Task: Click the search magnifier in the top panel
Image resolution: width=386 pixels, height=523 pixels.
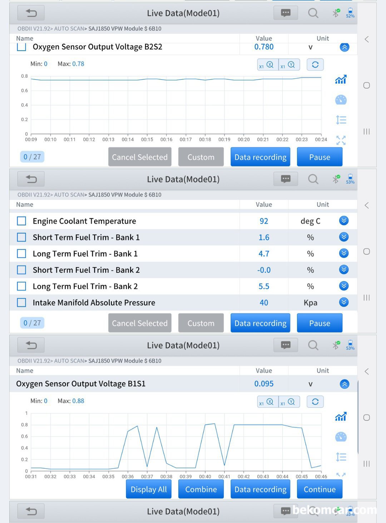Action: (x=313, y=13)
